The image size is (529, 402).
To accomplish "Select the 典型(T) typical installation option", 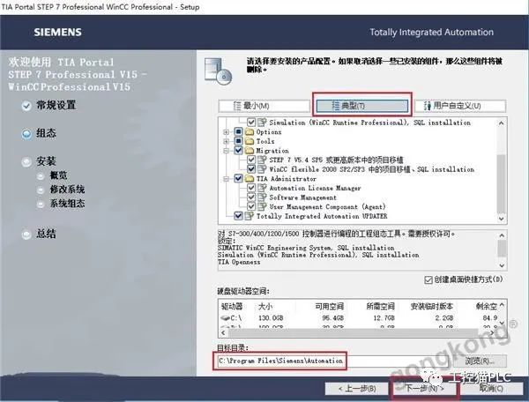I will [x=362, y=106].
